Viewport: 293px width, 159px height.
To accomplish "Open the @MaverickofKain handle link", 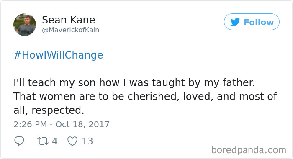I will click(71, 30).
